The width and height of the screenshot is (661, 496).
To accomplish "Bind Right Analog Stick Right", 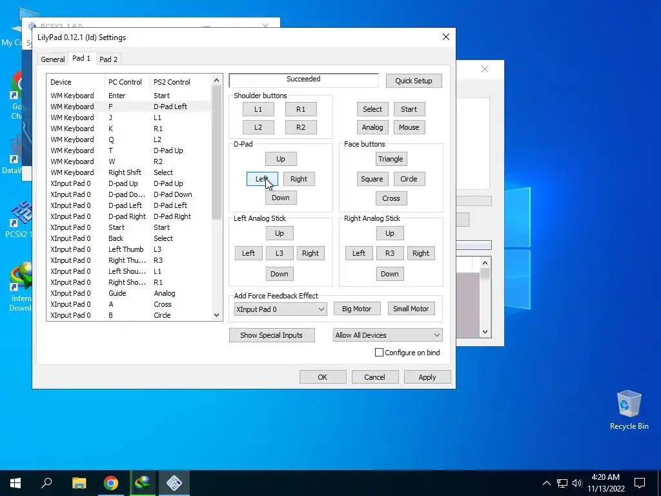I will pos(421,253).
